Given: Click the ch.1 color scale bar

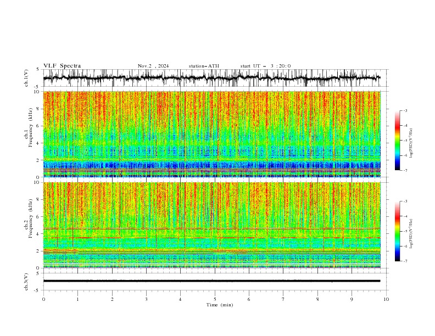Looking at the screenshot, I should pos(397,141).
